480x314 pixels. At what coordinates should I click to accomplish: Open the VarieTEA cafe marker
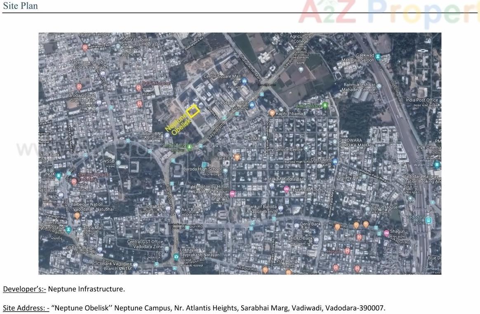[x=237, y=157]
